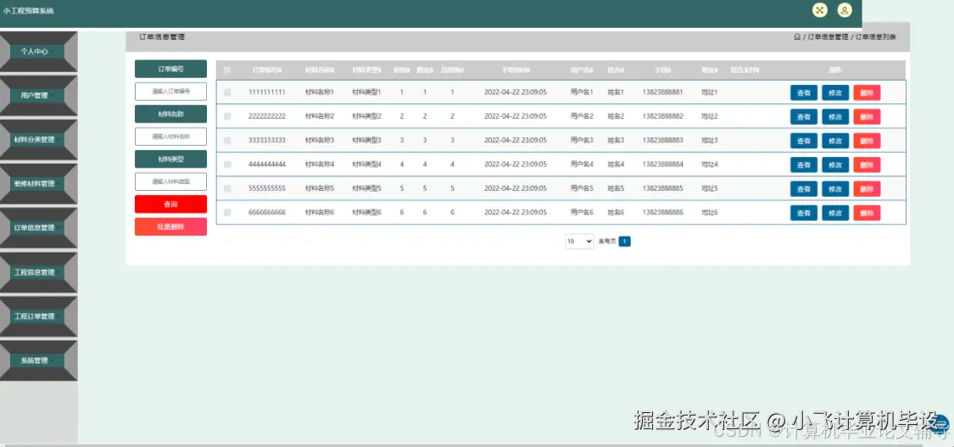954x447 pixels.
Task: Click 查看 for order 4444444444
Action: pos(804,165)
